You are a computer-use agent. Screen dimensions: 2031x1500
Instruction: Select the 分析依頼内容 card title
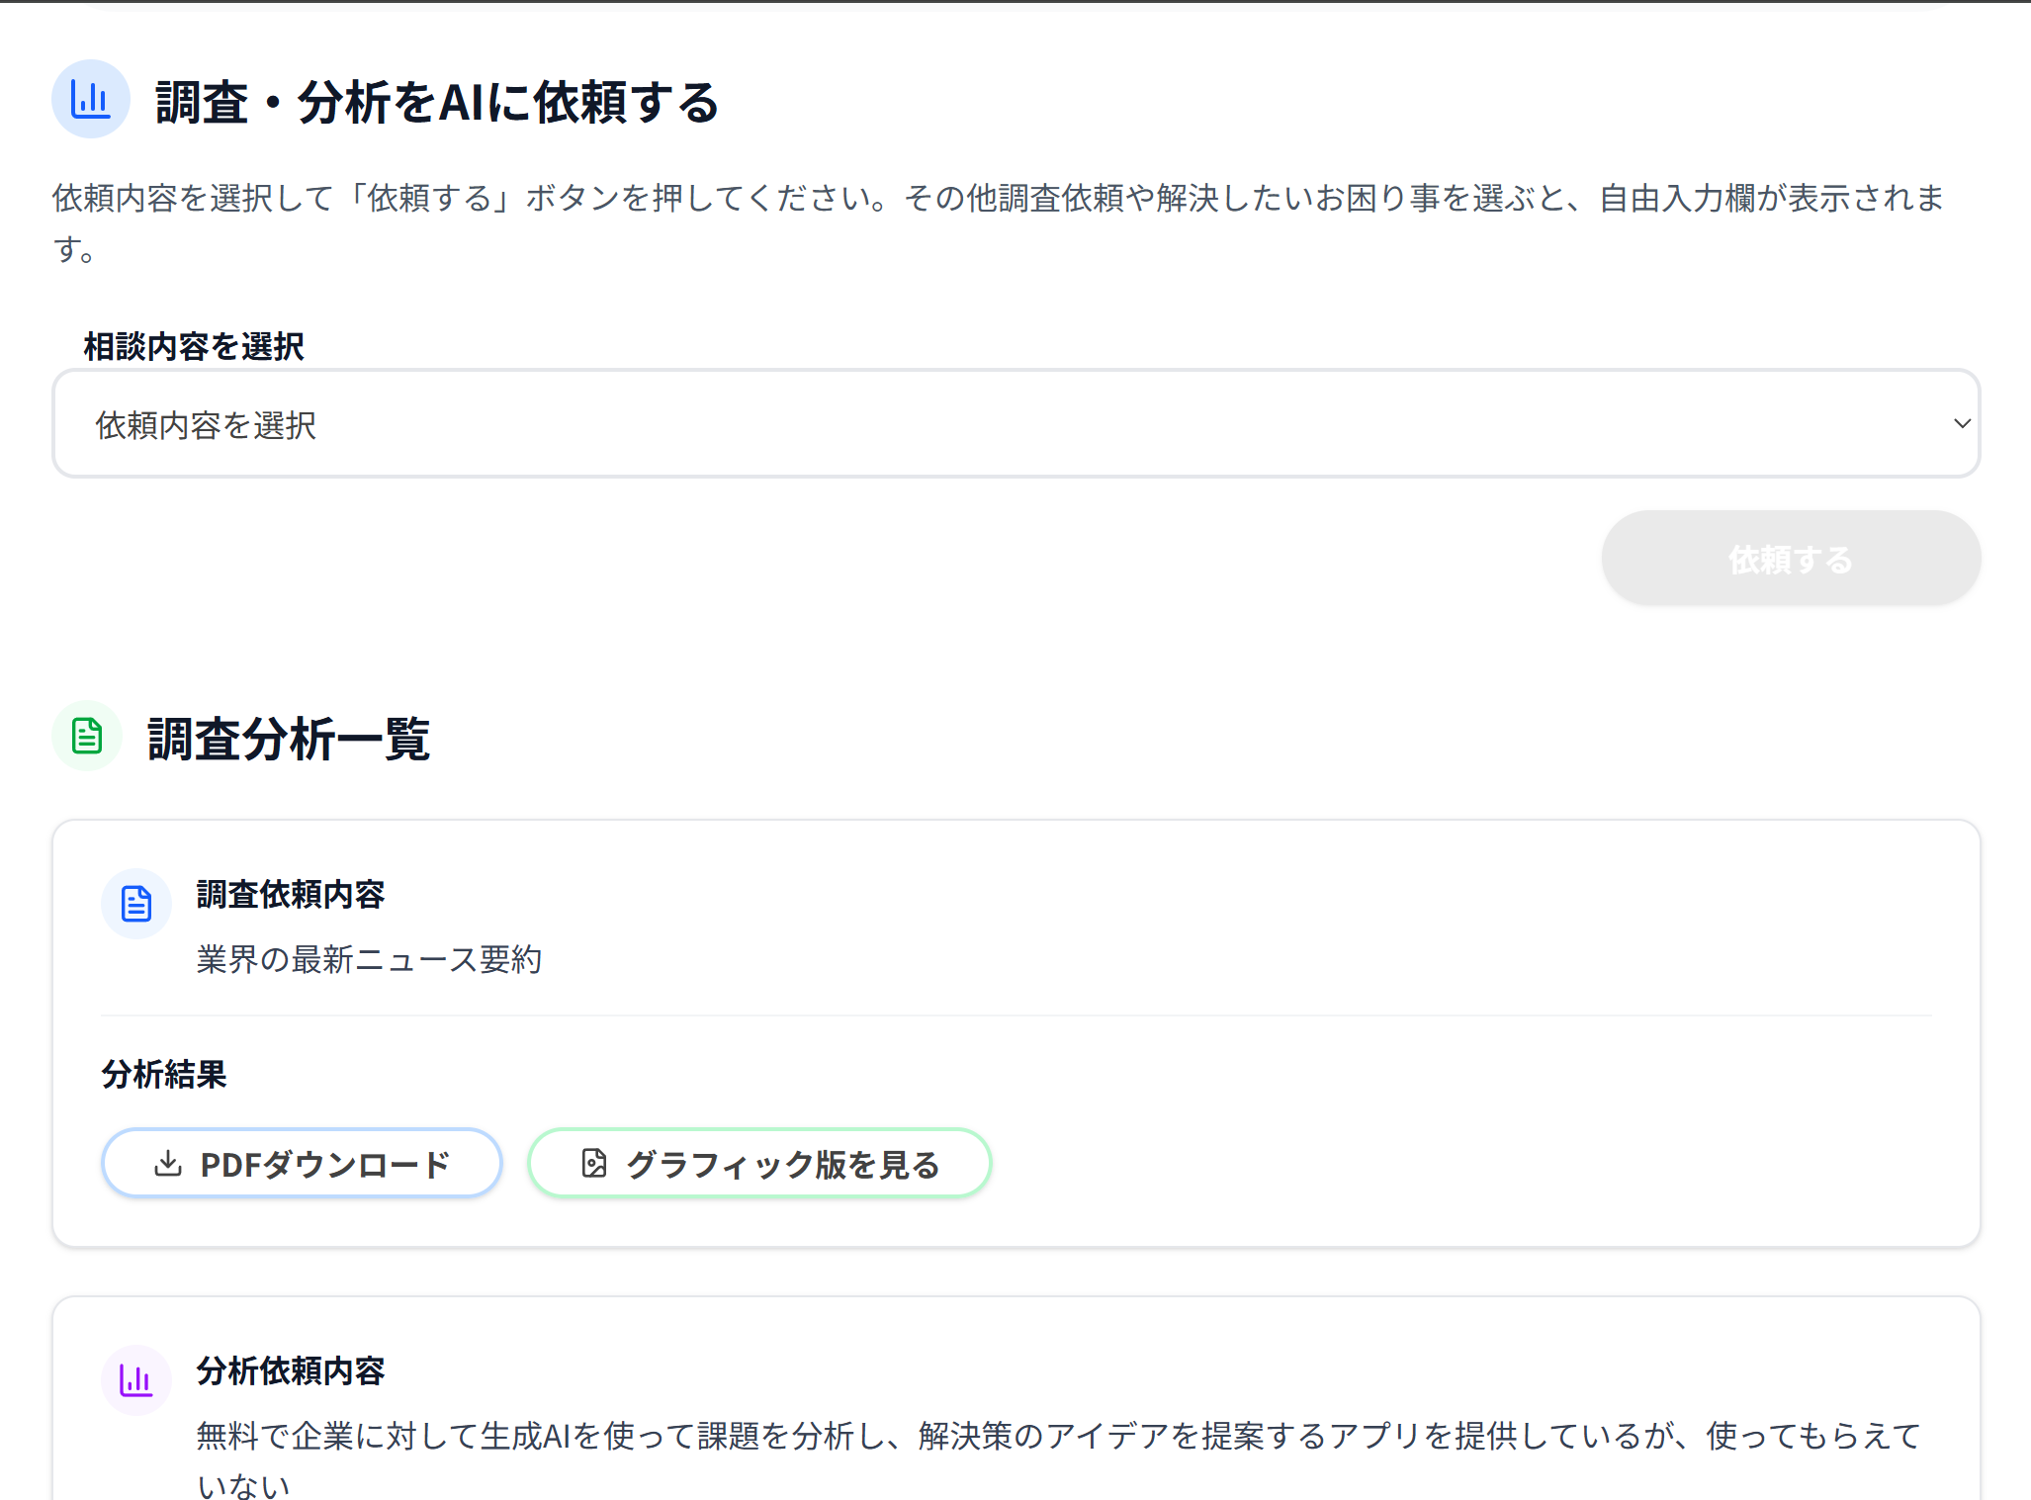click(291, 1370)
